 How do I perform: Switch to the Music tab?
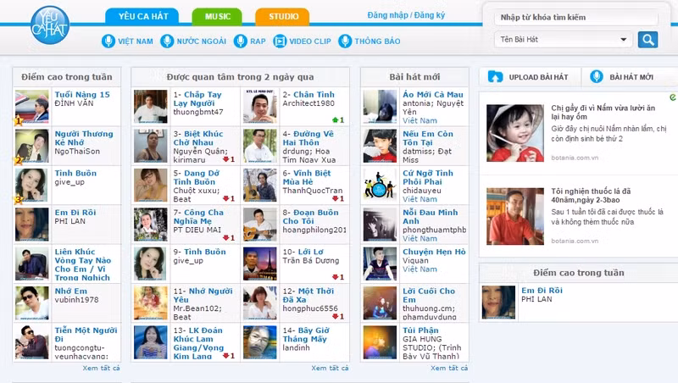click(x=217, y=16)
